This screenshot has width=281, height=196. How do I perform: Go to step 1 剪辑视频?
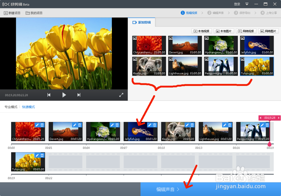click(x=189, y=13)
